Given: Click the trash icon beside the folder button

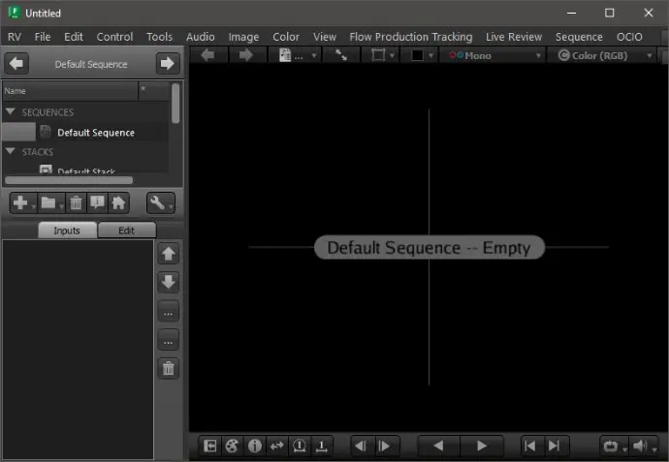Looking at the screenshot, I should tap(77, 203).
